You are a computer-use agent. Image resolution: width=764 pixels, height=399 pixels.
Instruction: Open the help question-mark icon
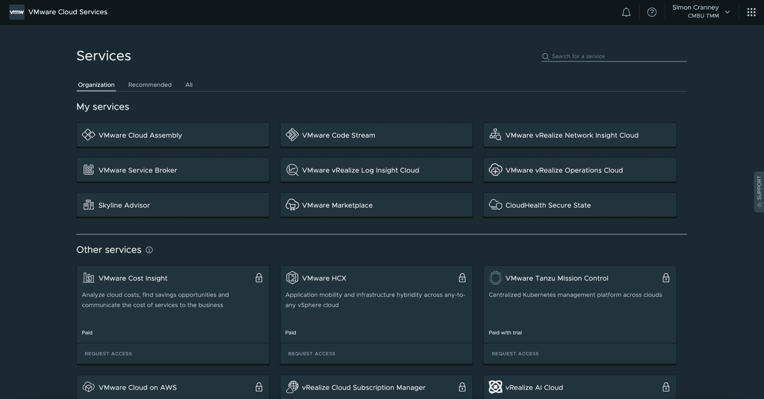tap(652, 12)
